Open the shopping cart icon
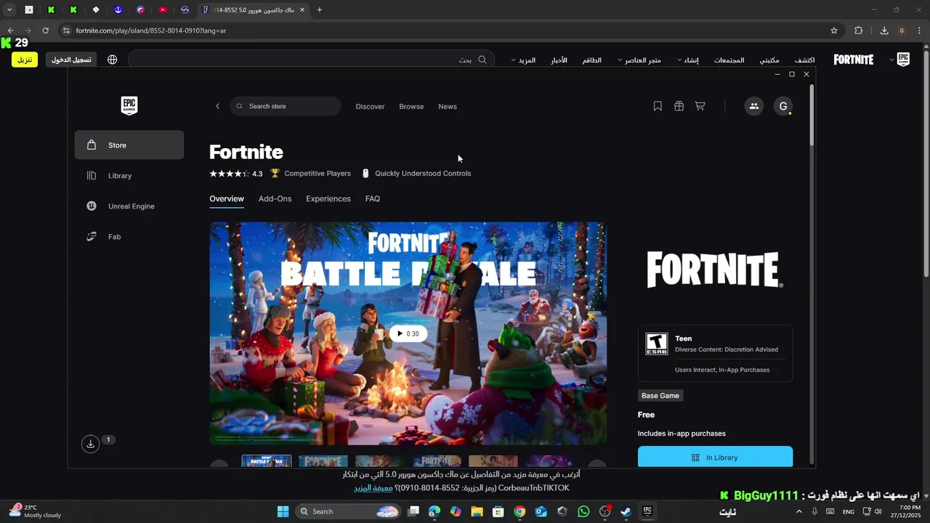930x523 pixels. [700, 106]
